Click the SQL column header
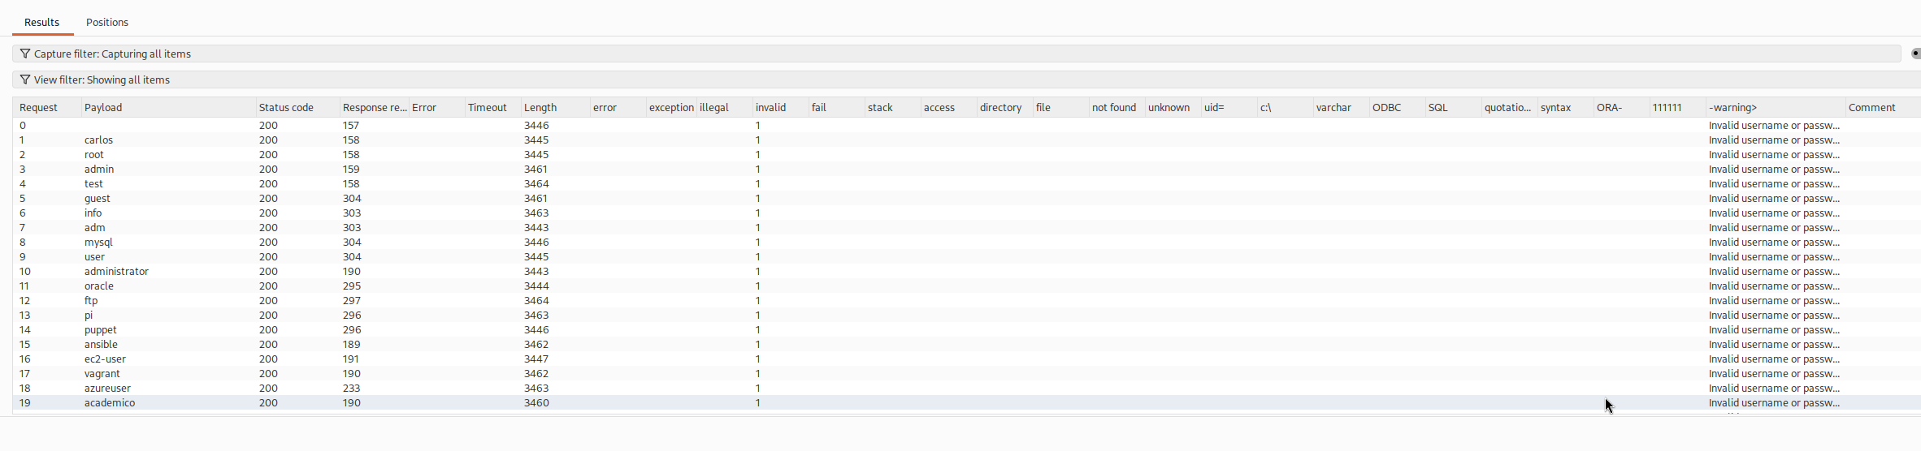Image resolution: width=1921 pixels, height=451 pixels. (x=1453, y=107)
